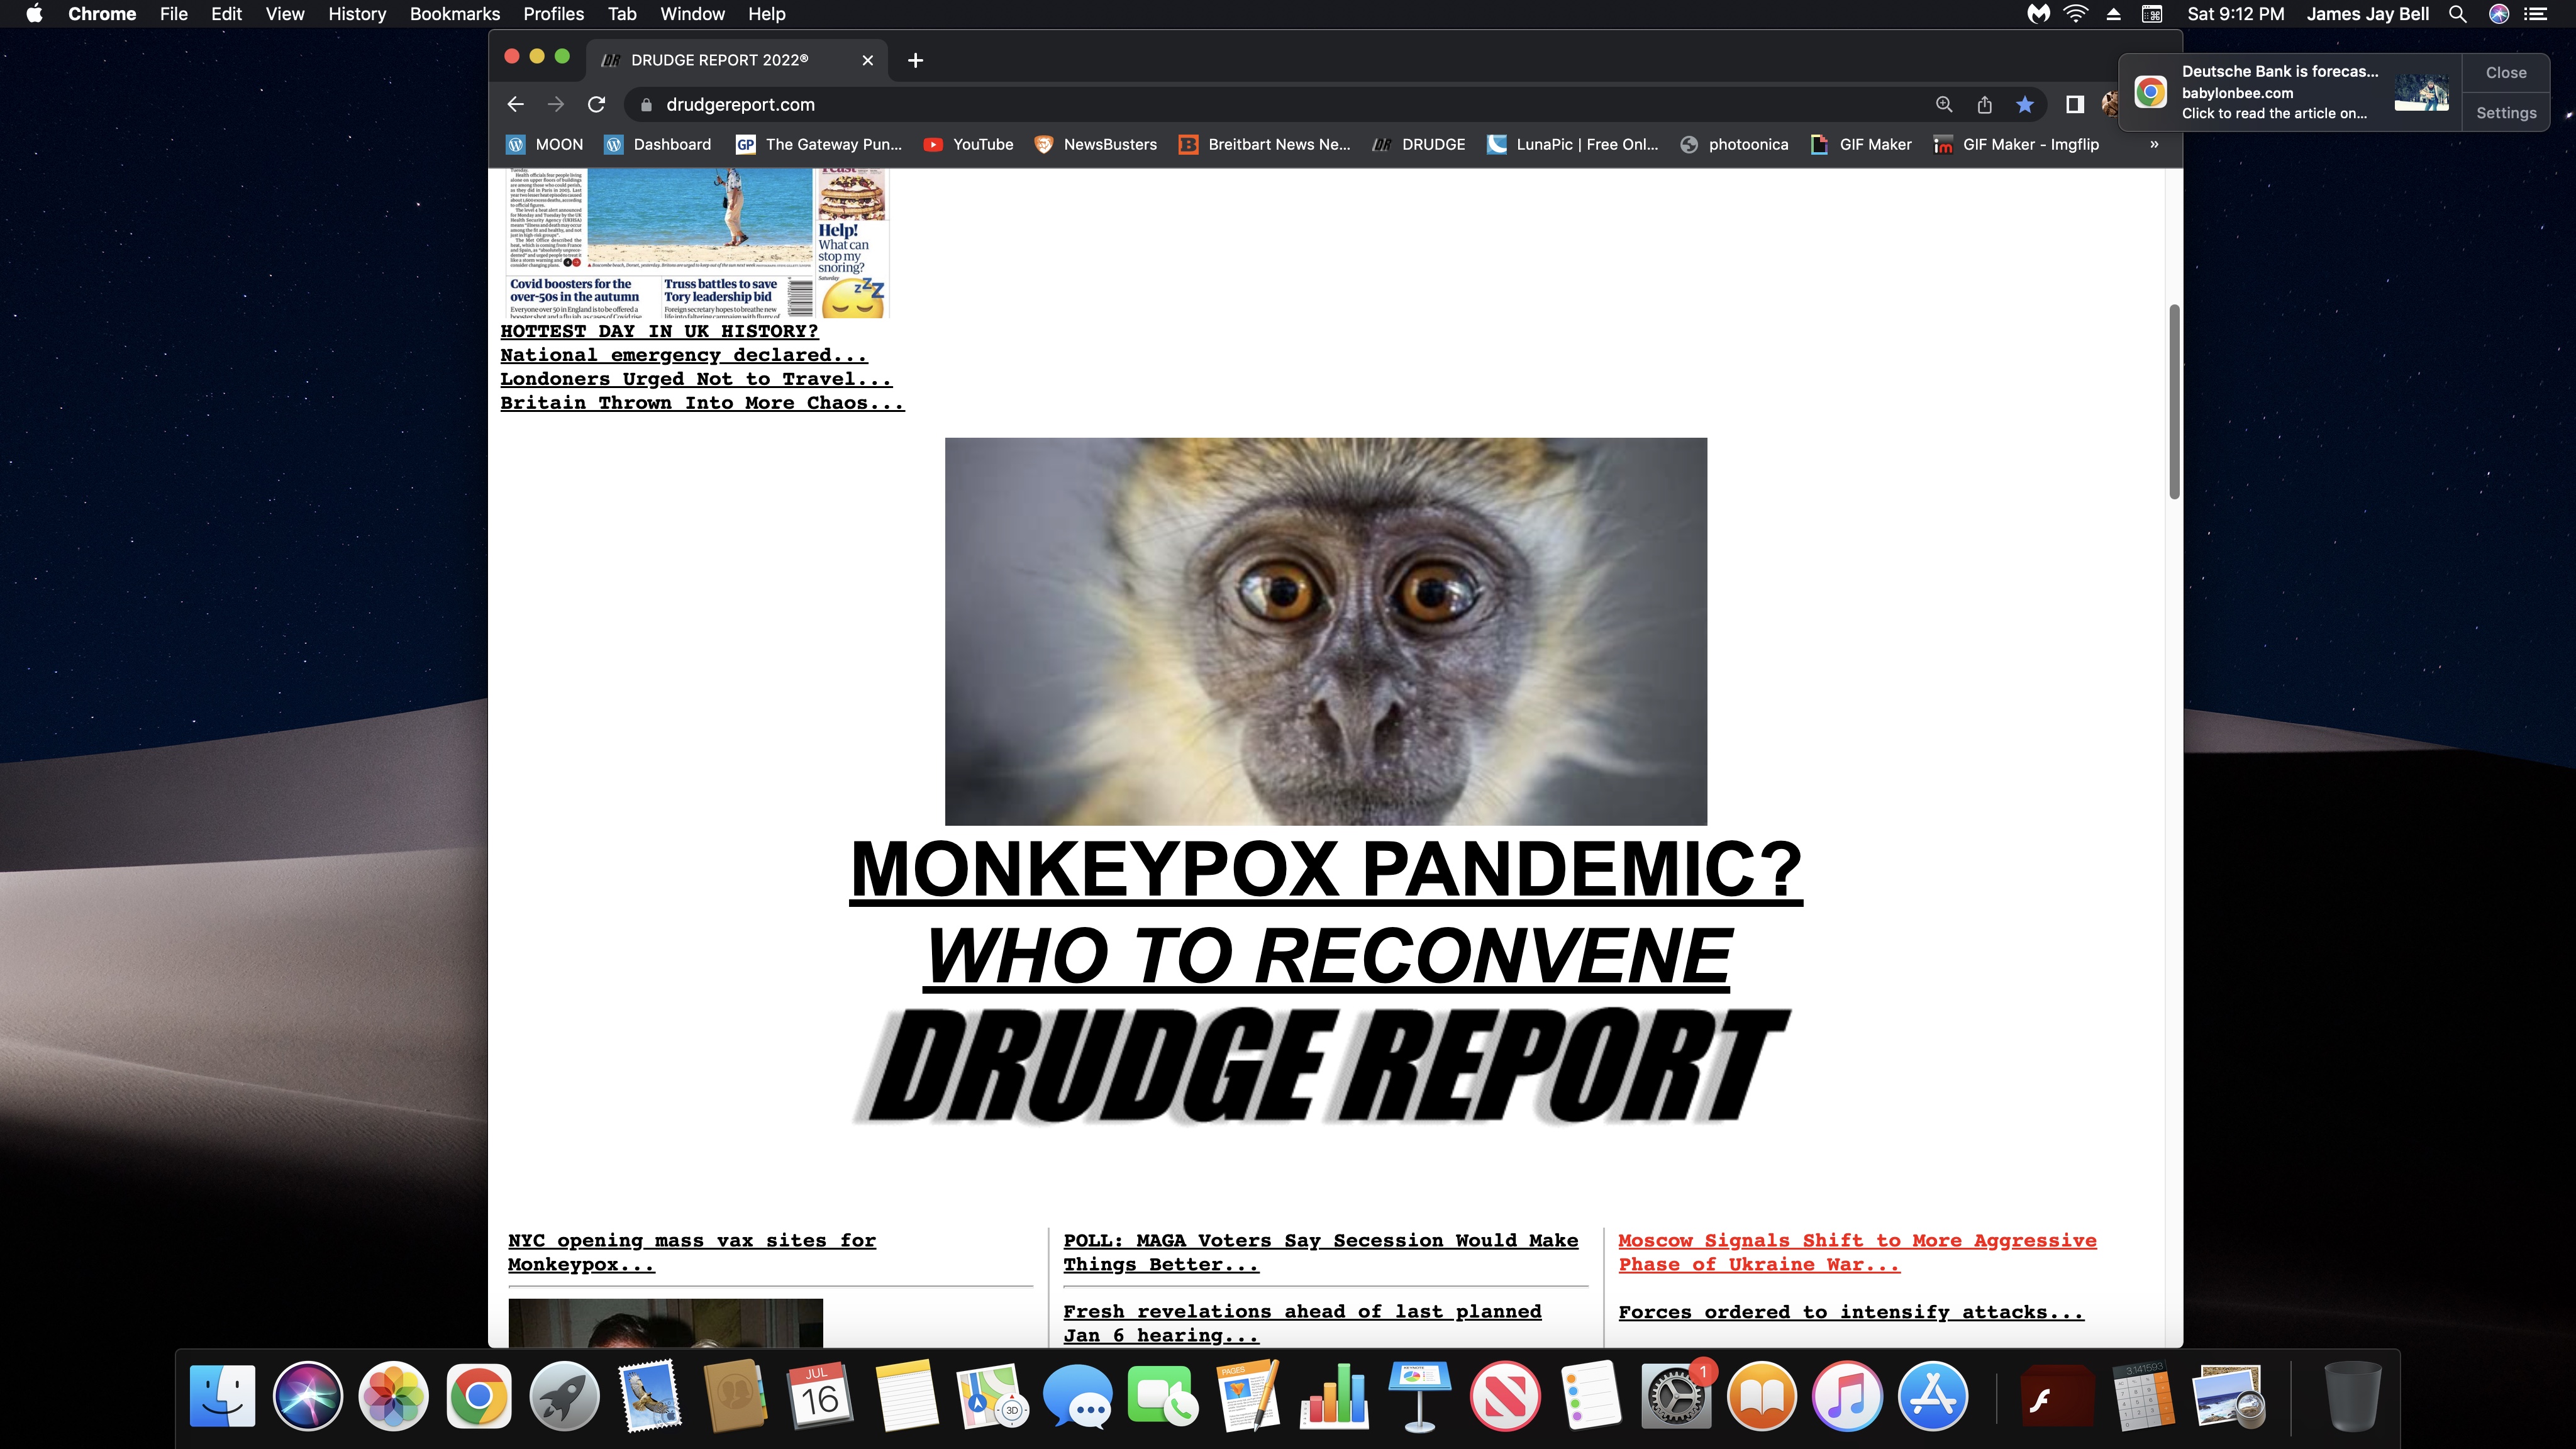
Task: Open the LunaPic bookmark
Action: (x=1572, y=145)
